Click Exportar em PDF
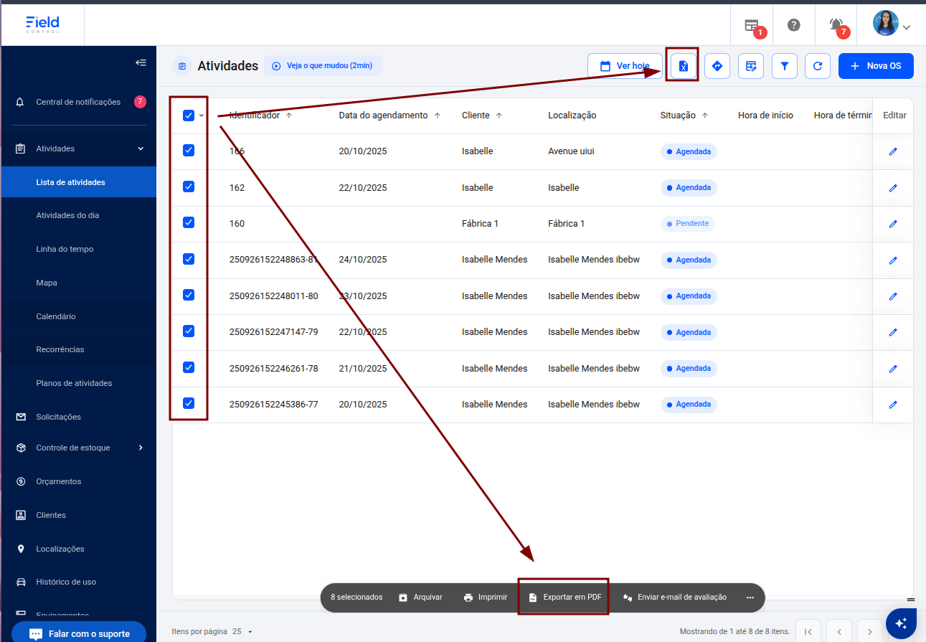Screen dimensions: 926x642 [564, 598]
